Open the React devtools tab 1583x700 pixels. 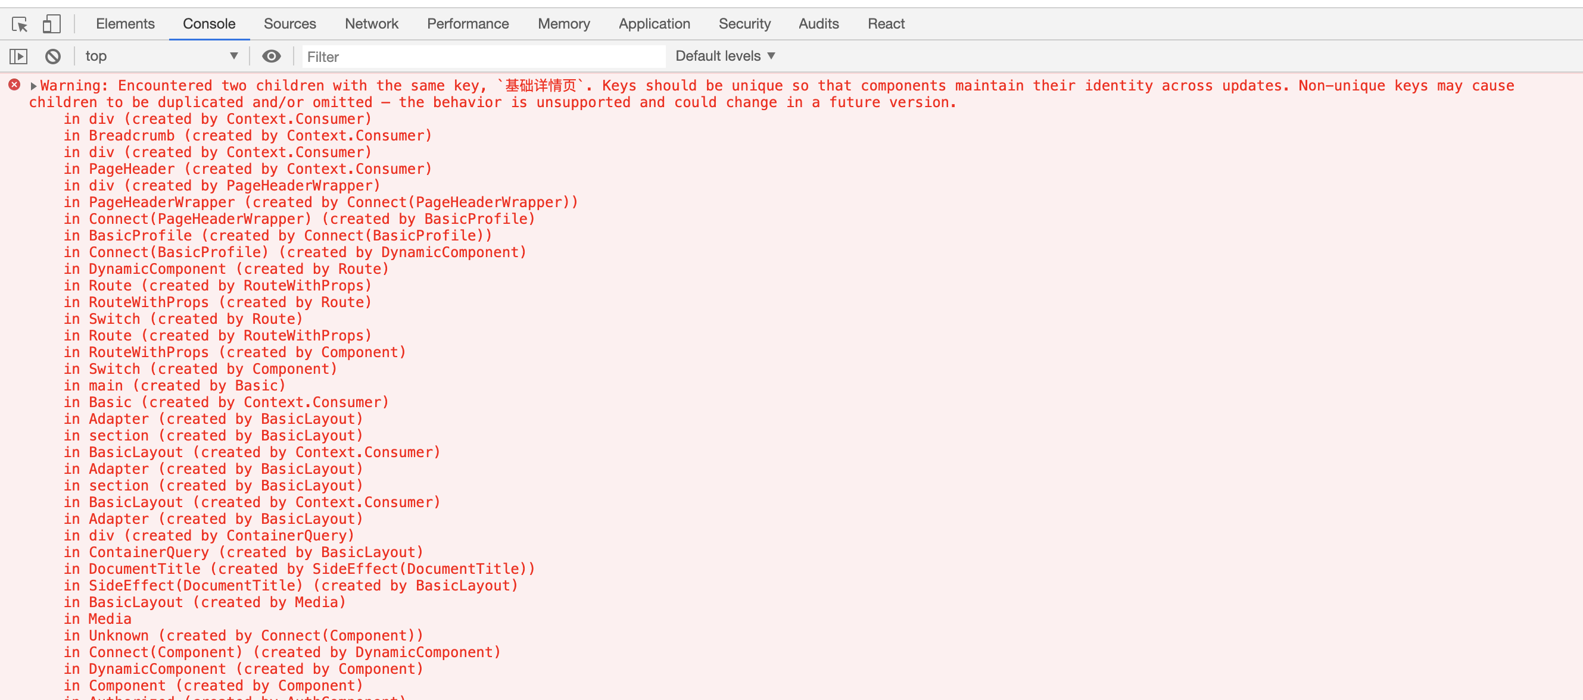[886, 24]
